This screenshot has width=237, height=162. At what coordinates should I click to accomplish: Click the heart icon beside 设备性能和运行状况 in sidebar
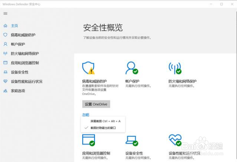pyautogui.click(x=5, y=81)
